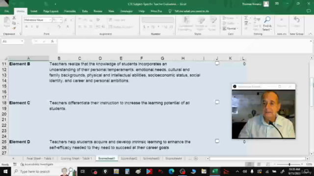Click Accessibility: Investigate in status bar
Image resolution: width=314 pixels, height=176 pixels.
[x=37, y=164]
